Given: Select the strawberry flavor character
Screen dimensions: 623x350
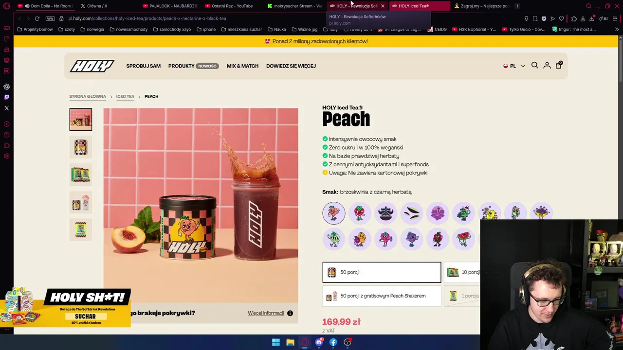Looking at the screenshot, I should pos(360,213).
